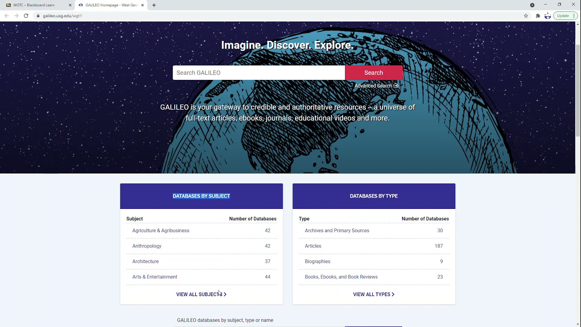Click the 44 count for Arts & Entertainment
This screenshot has height=327, width=581.
tap(267, 277)
